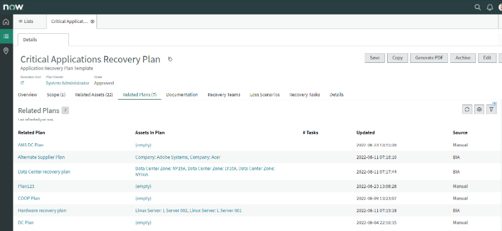Open the Details sub-tab

click(x=43, y=40)
